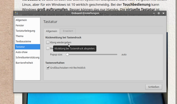This screenshot has width=177, height=104.
Task: Minimize the Onboard-Einstellungen window
Action: click(154, 13)
